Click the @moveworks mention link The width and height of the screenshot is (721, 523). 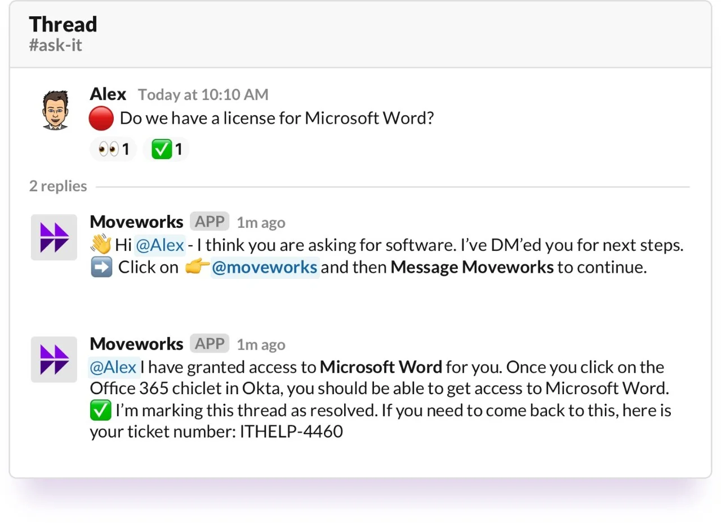(x=265, y=267)
